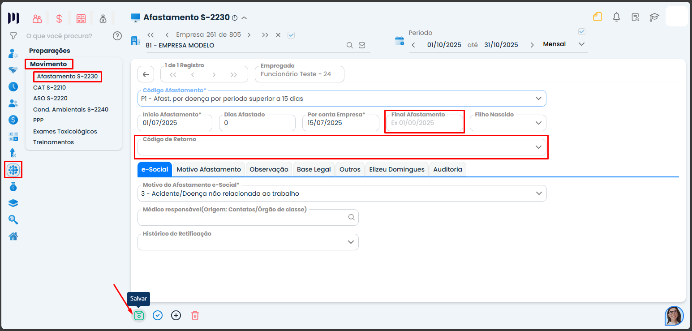Click the money bag icon in top toolbar
This screenshot has height=331, width=692.
(103, 18)
